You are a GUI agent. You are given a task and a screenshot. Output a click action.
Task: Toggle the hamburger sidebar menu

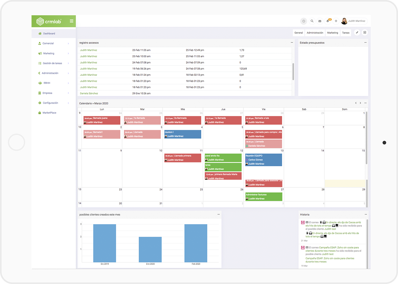pos(71,21)
